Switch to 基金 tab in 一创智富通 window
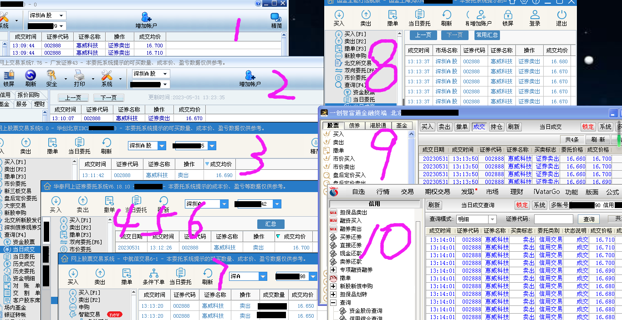 pyautogui.click(x=402, y=126)
